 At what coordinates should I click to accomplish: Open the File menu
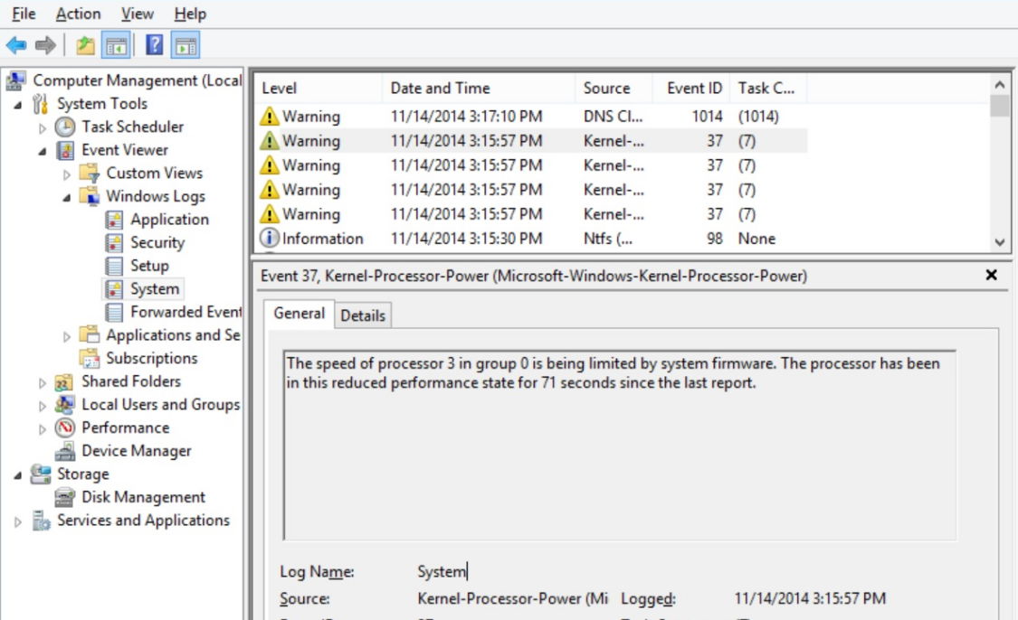(24, 14)
